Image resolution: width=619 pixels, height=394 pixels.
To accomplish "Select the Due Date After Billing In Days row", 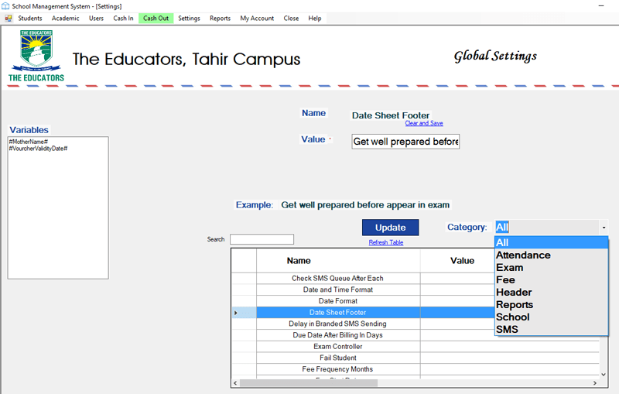I will click(x=337, y=335).
